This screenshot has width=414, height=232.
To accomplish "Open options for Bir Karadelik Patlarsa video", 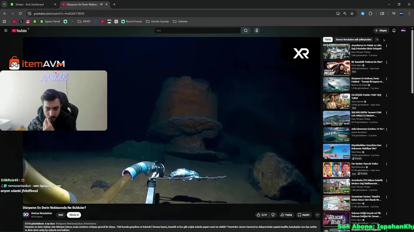I will pos(387,62).
